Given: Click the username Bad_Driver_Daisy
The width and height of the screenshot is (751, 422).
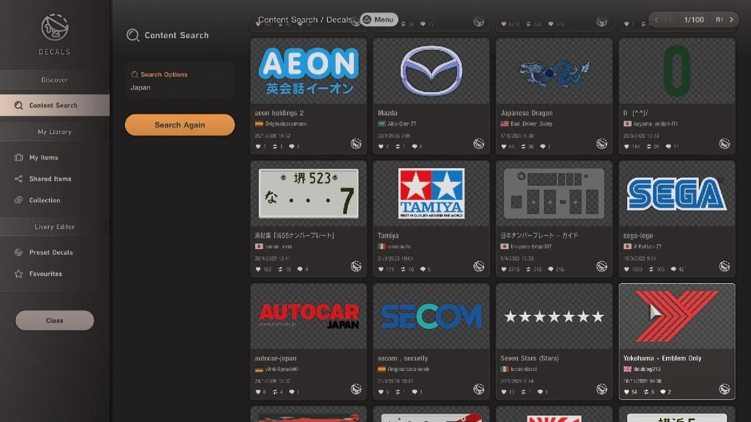Looking at the screenshot, I should pyautogui.click(x=532, y=124).
